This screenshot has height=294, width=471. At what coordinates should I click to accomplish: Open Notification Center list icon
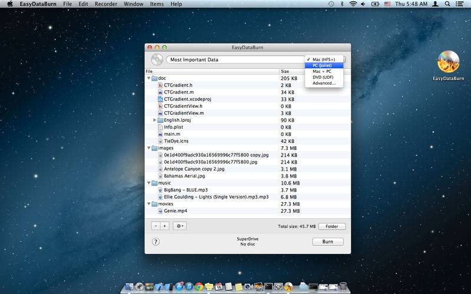coord(459,4)
